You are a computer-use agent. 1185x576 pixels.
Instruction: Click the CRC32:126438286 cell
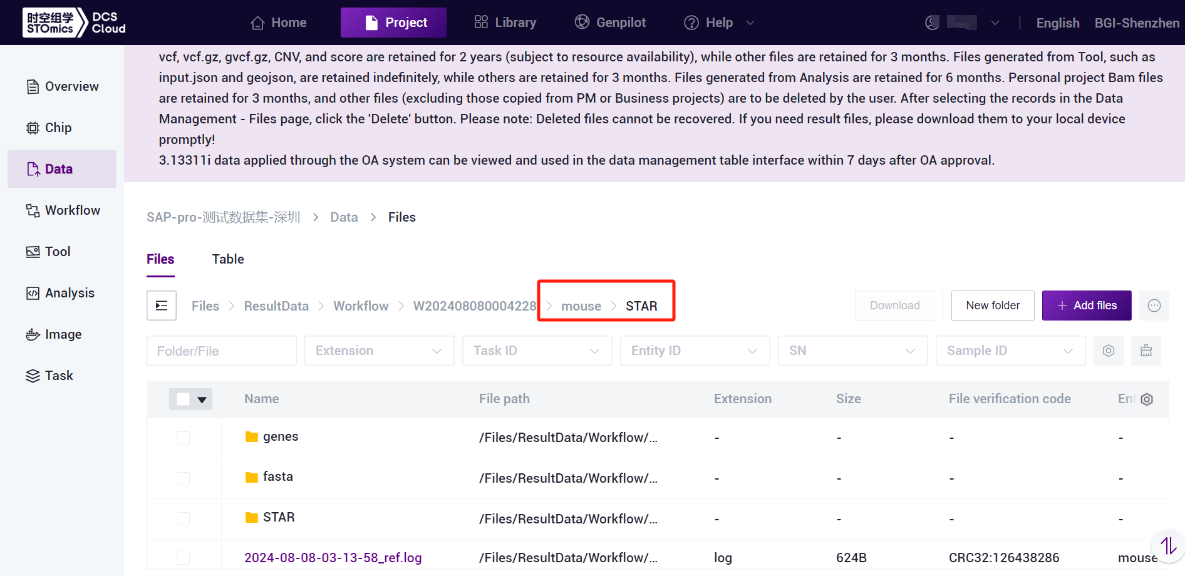click(1004, 558)
